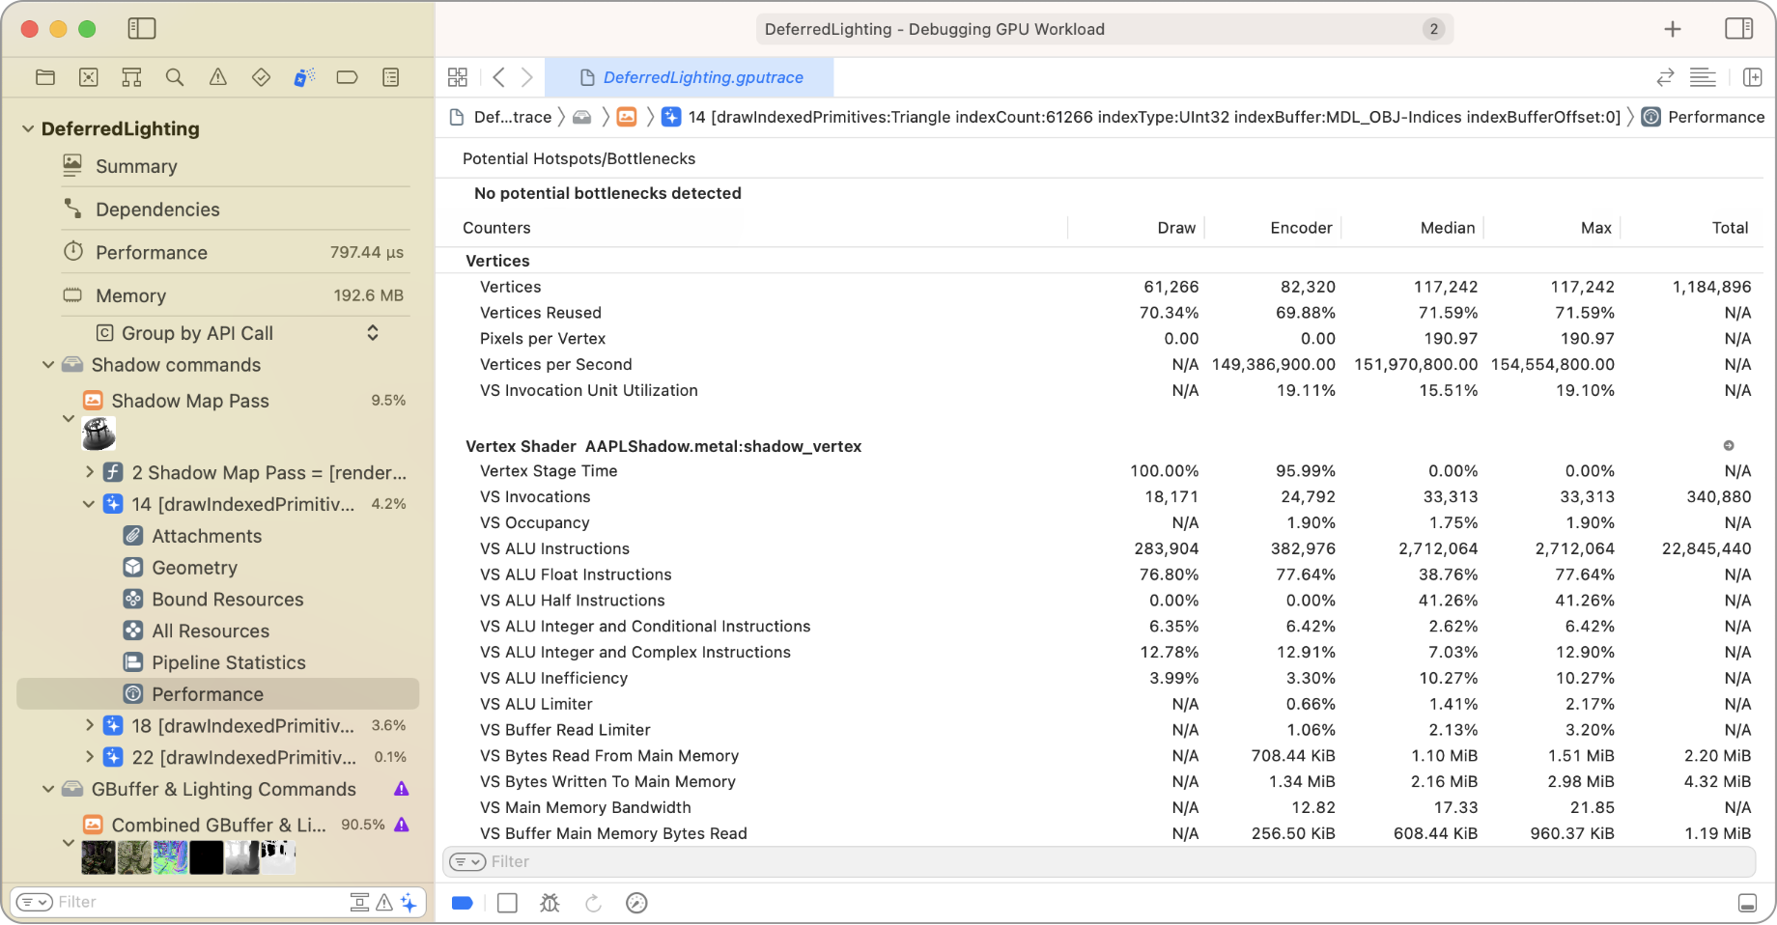Screen dimensions: 1777x925
Task: Click the related items grid icon
Action: pos(458,77)
